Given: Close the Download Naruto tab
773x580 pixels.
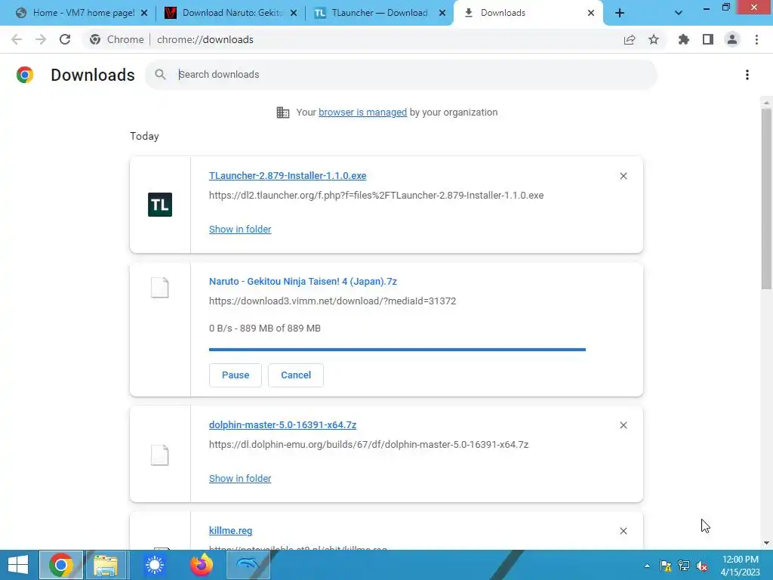Looking at the screenshot, I should click(x=294, y=14).
